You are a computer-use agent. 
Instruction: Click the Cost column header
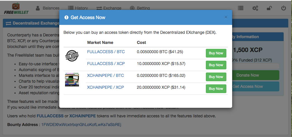(x=142, y=42)
